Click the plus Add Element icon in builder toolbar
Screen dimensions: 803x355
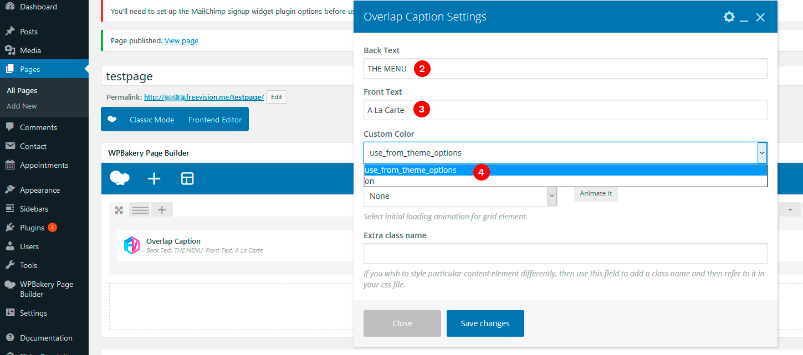click(154, 178)
